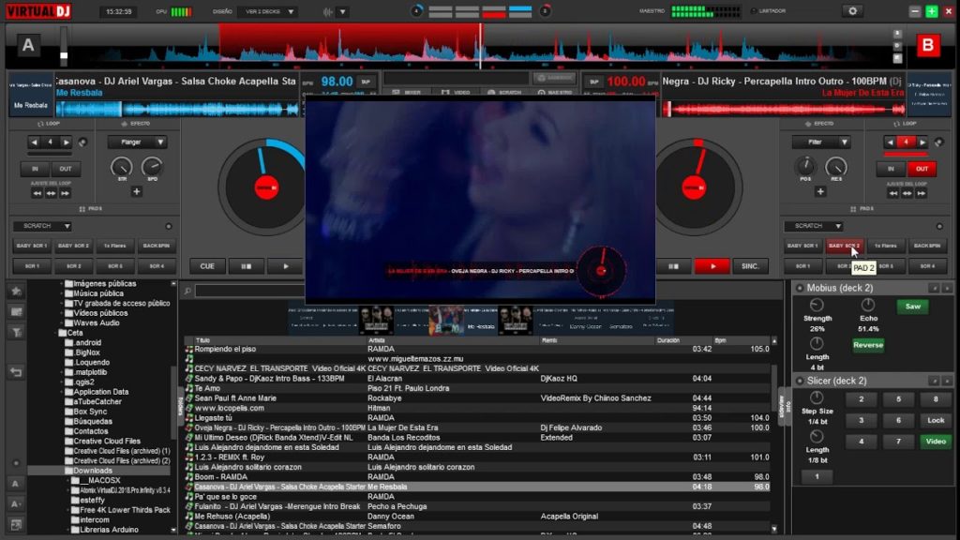Select deck B red letter button
960x540 pixels.
(x=927, y=45)
